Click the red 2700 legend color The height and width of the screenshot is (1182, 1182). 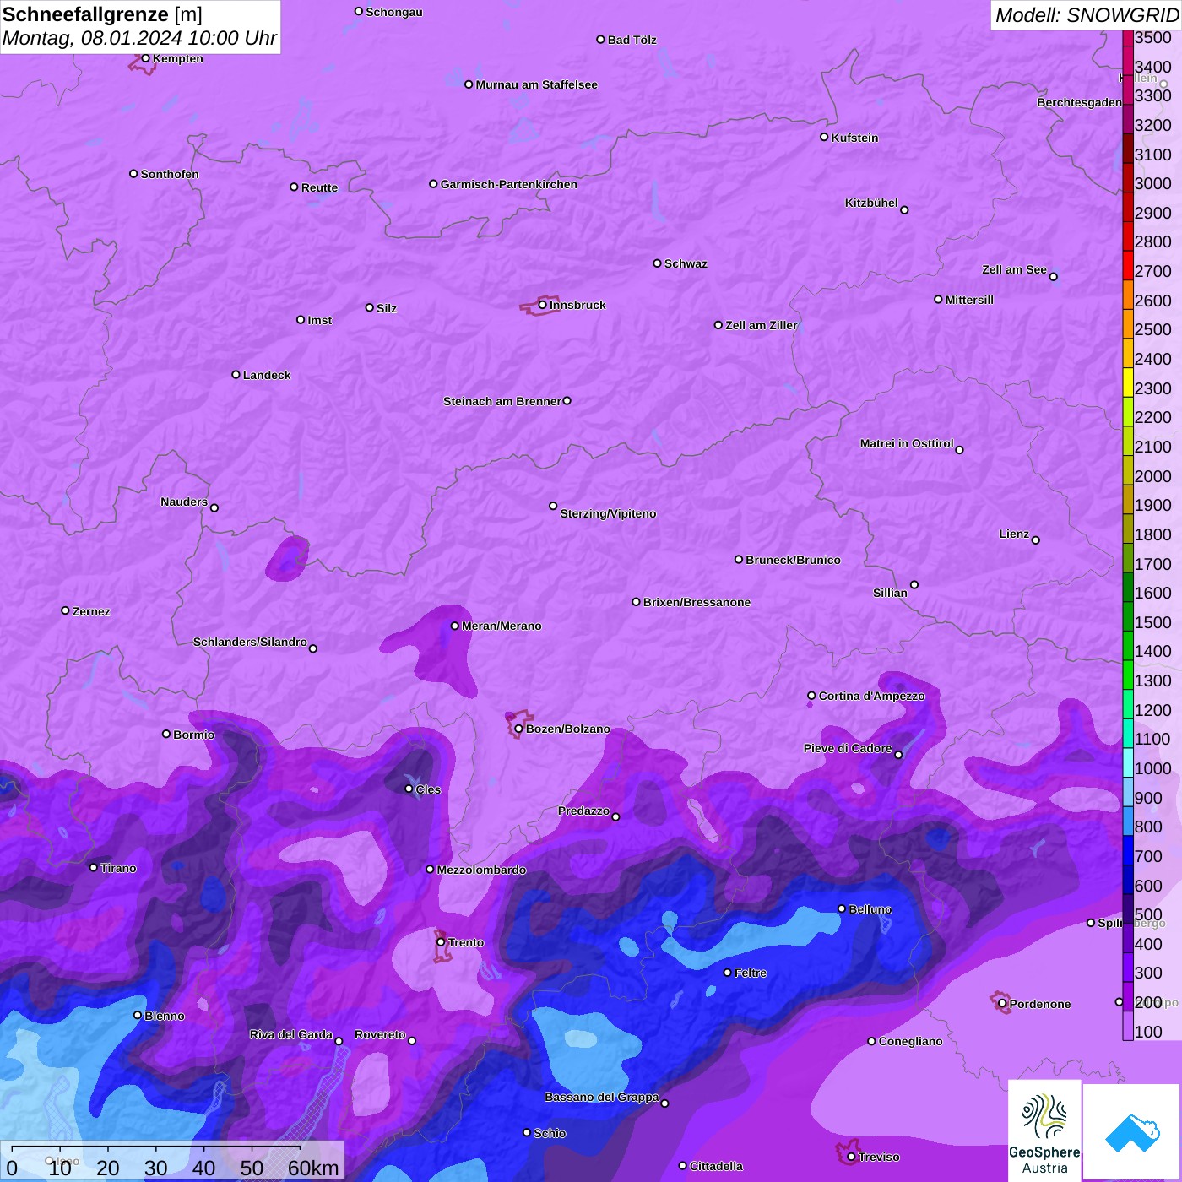[x=1128, y=264]
